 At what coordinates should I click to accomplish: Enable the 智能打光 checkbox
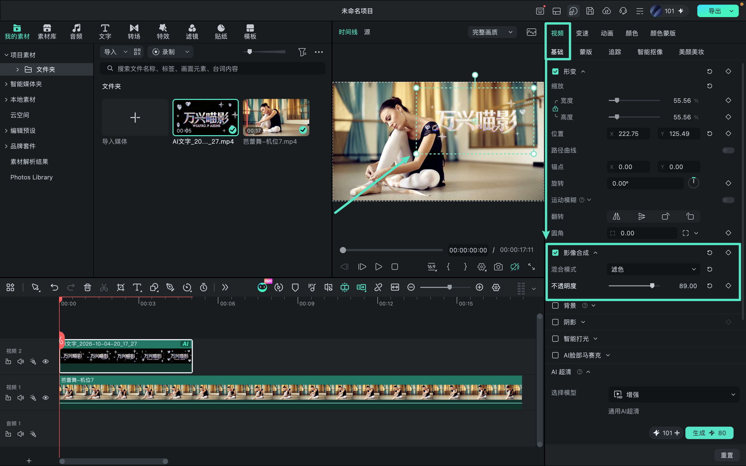tap(555, 339)
